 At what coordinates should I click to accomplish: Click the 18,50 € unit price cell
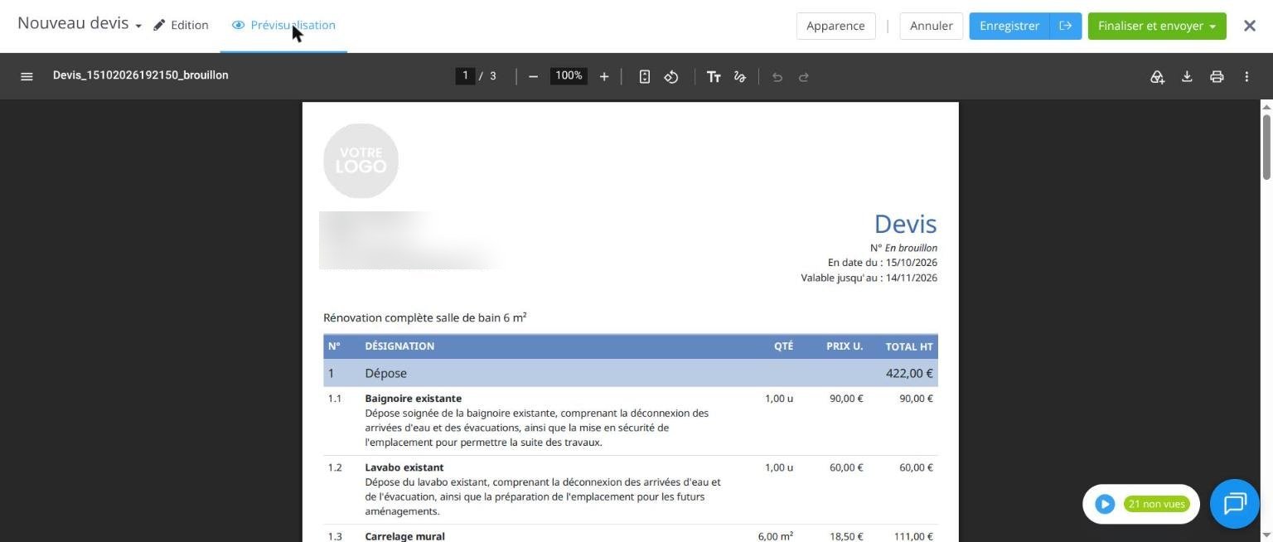(846, 536)
